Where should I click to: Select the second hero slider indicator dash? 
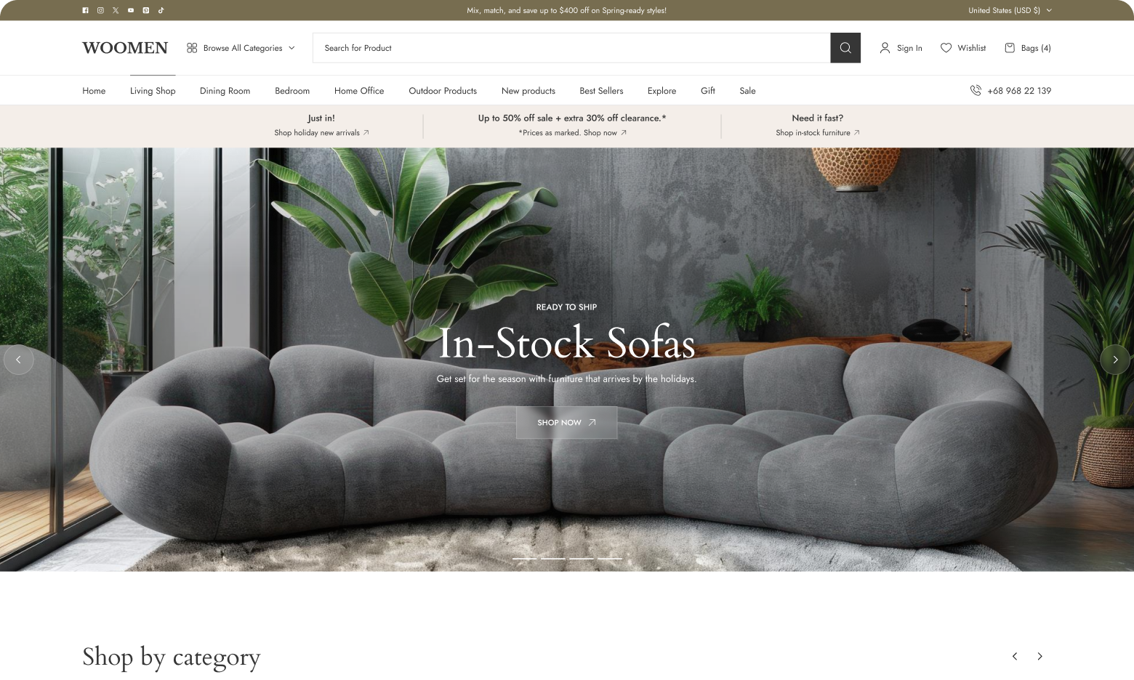552,559
